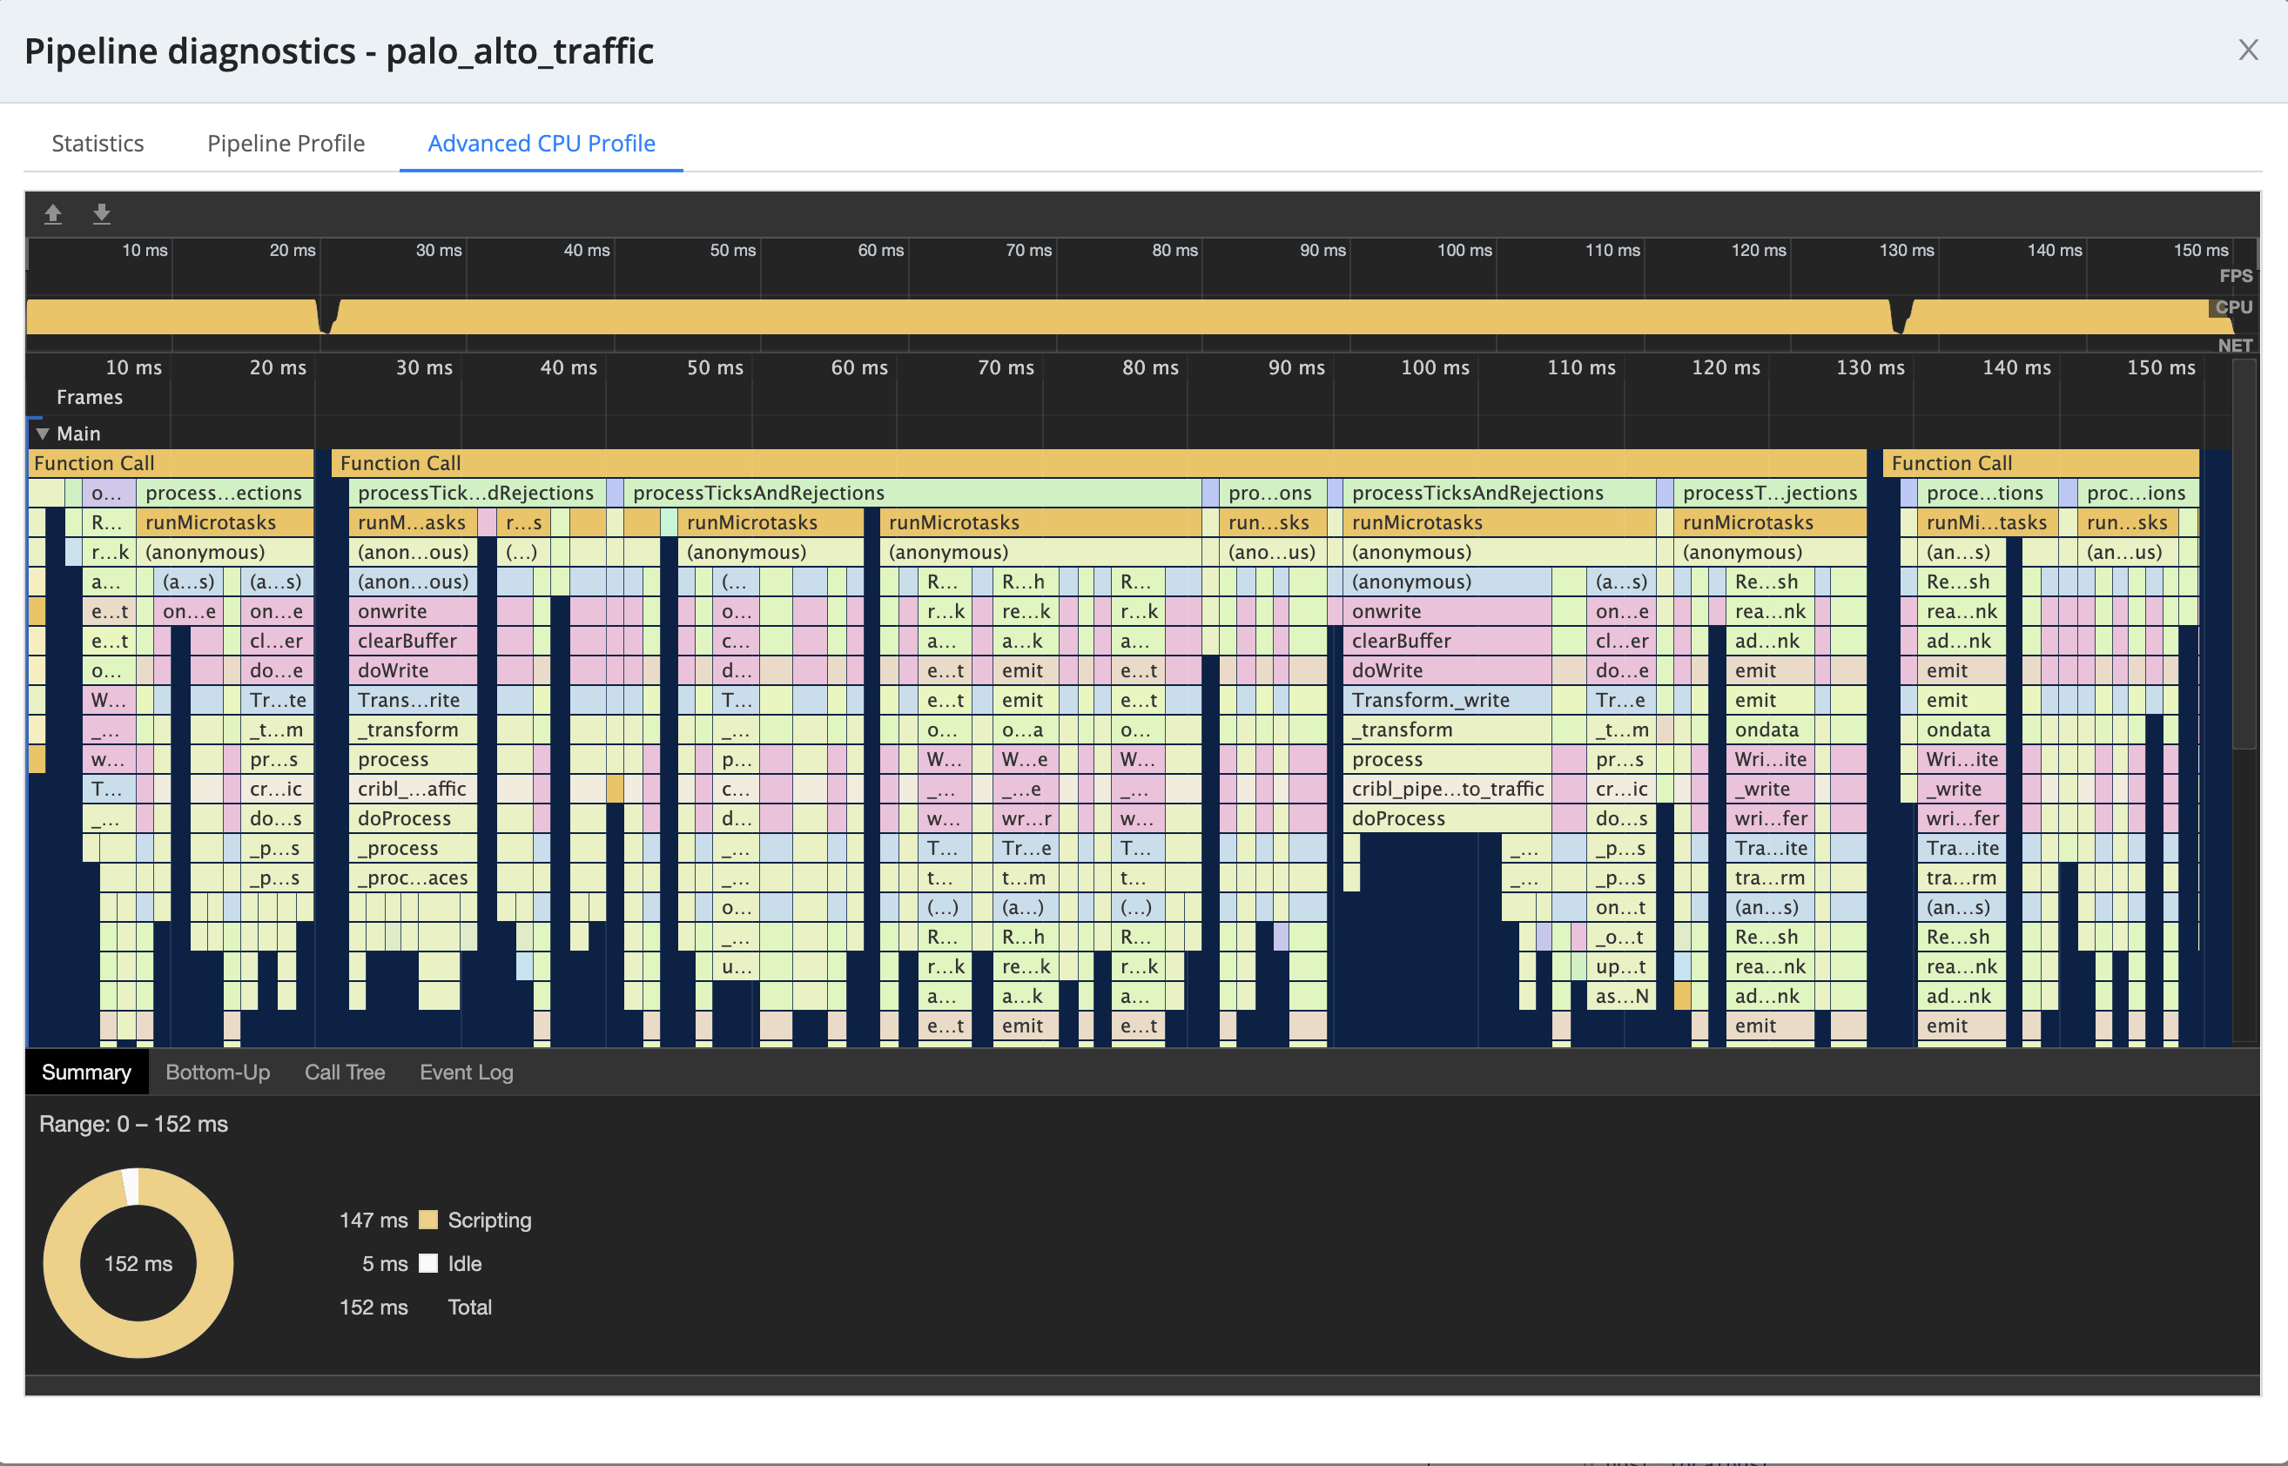This screenshot has width=2288, height=1466.
Task: Click the NET row label
Action: point(2237,345)
